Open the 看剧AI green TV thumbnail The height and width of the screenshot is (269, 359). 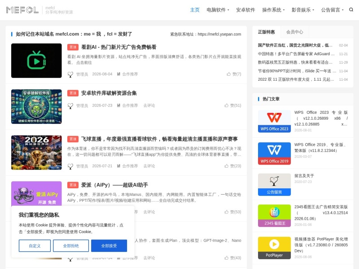[x=36, y=61]
